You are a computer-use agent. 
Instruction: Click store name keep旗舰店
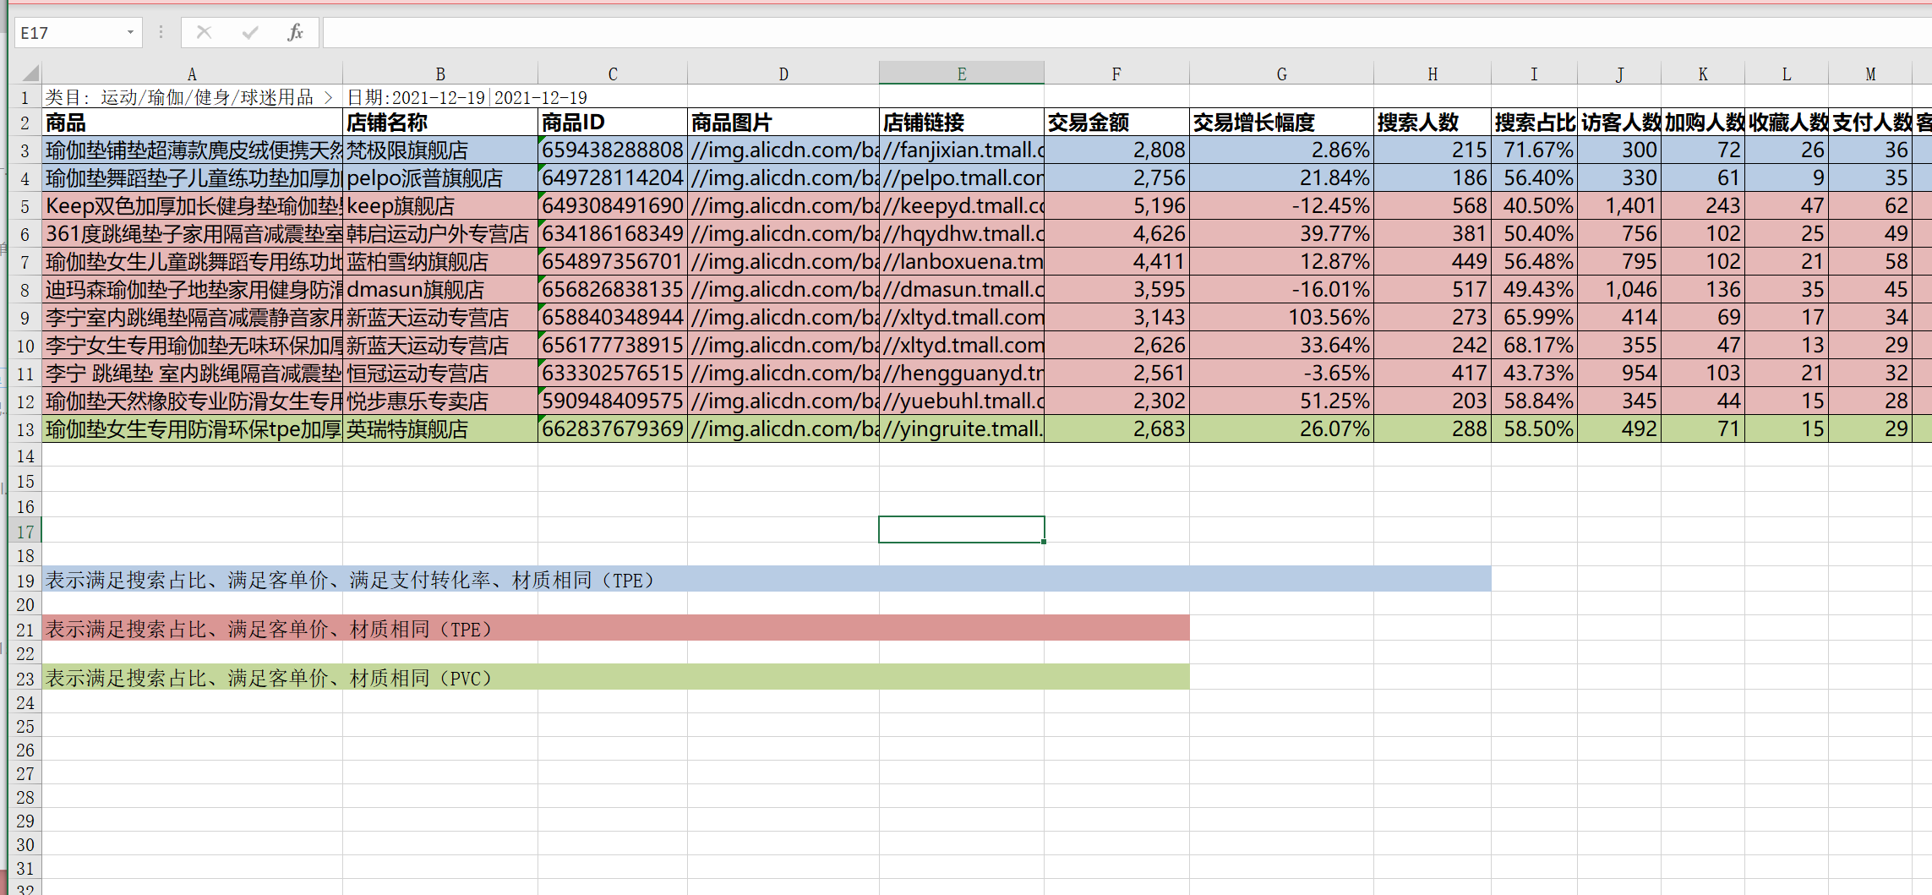(440, 206)
